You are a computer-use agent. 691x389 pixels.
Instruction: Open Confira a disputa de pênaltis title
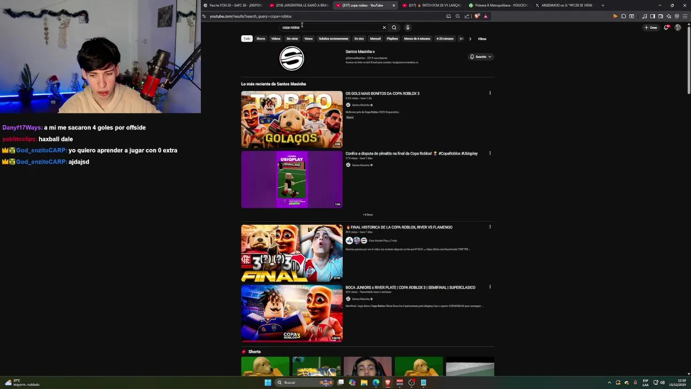[411, 153]
